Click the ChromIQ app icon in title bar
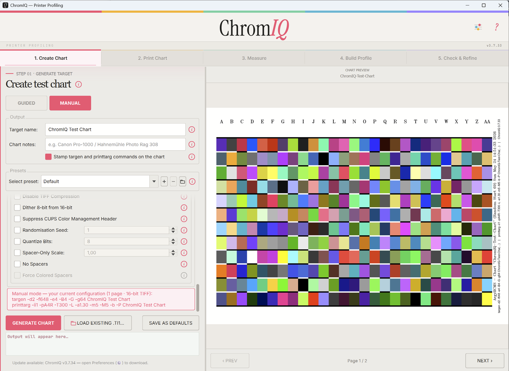The width and height of the screenshot is (509, 371). click(6, 6)
